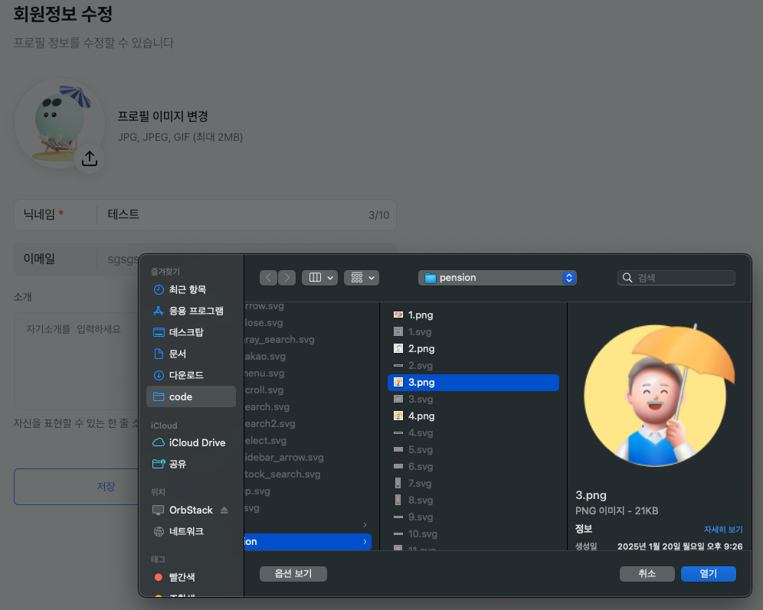
Task: Select Recents (최근 항목) in sidebar
Action: click(191, 289)
